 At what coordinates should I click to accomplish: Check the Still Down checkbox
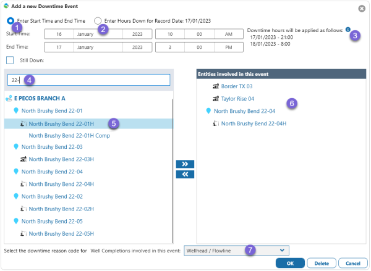tap(10, 60)
